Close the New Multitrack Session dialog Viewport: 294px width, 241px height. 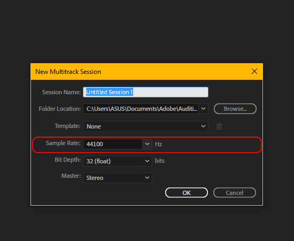pyautogui.click(x=254, y=71)
